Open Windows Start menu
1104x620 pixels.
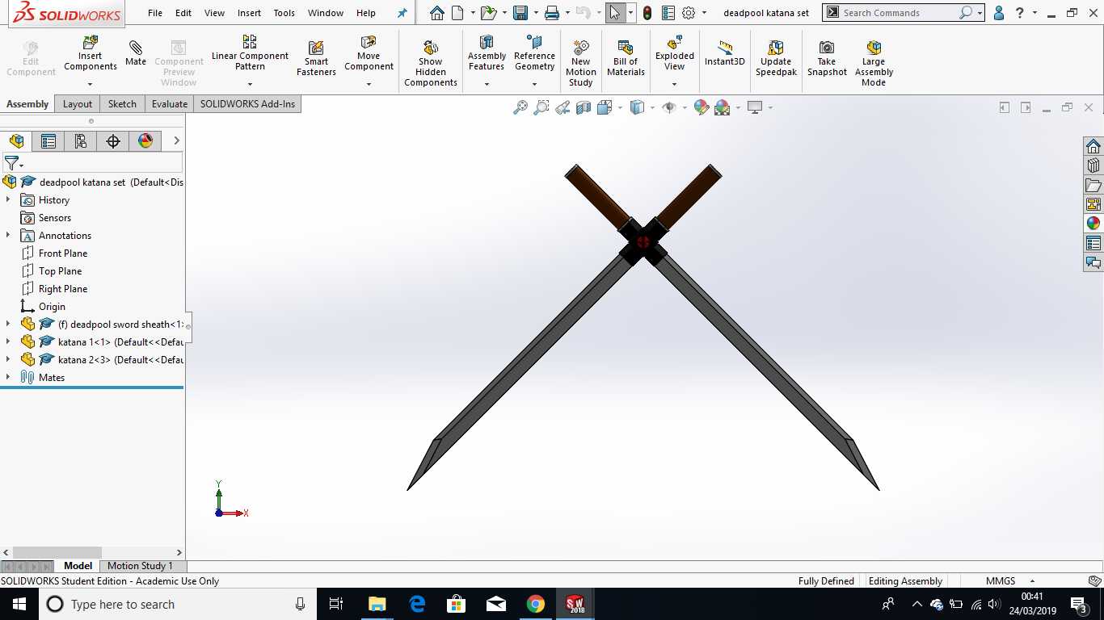click(x=19, y=604)
